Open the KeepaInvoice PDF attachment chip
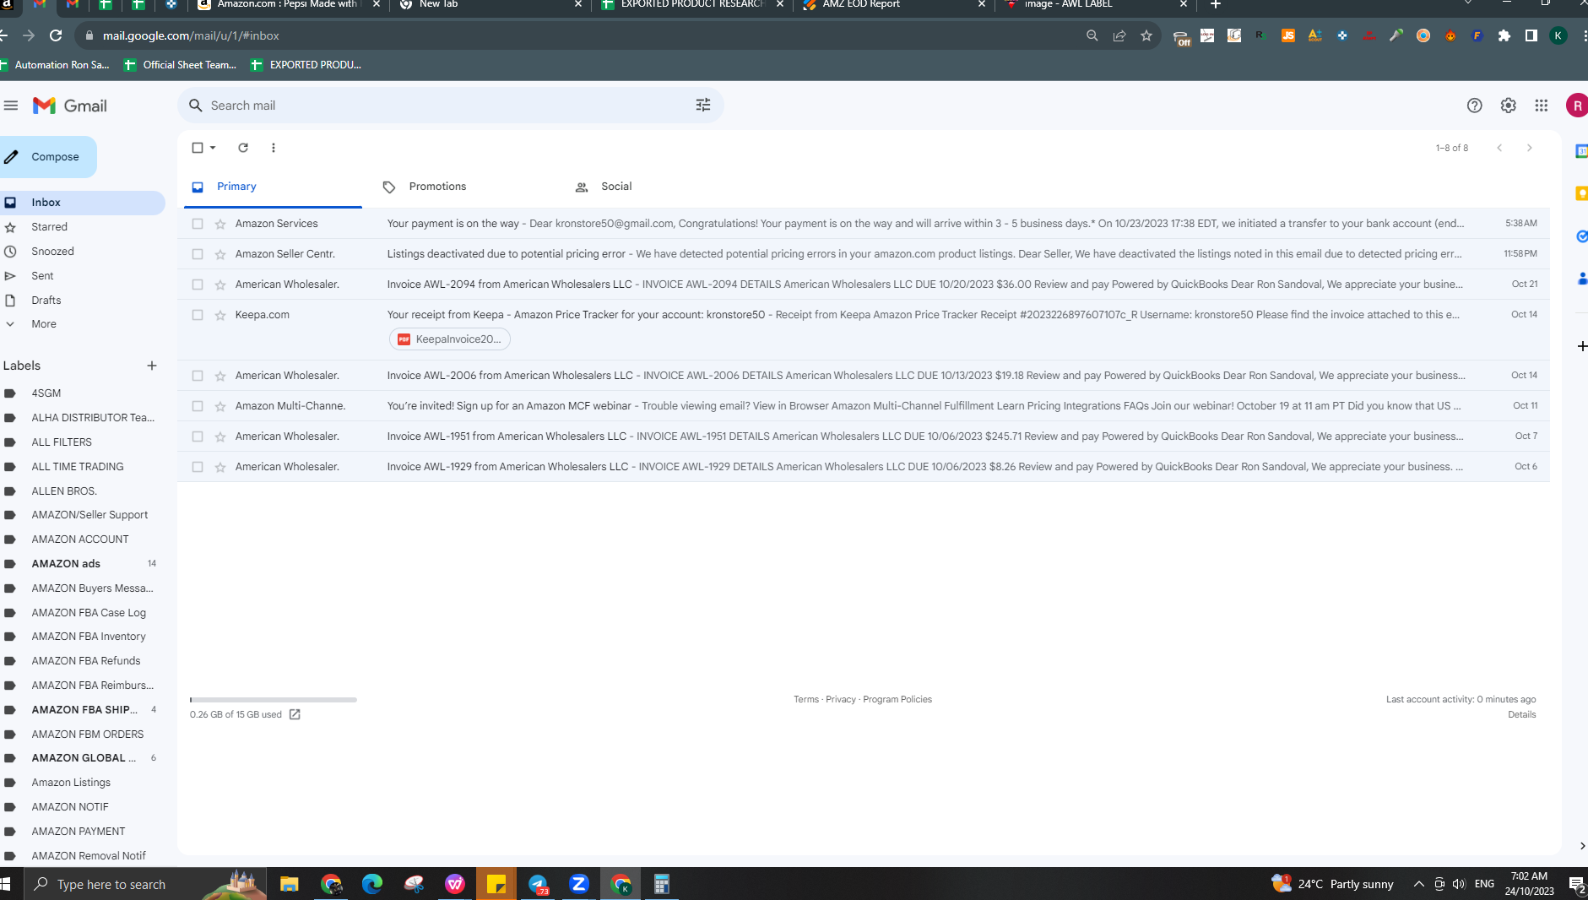Viewport: 1588px width, 900px height. [x=450, y=339]
